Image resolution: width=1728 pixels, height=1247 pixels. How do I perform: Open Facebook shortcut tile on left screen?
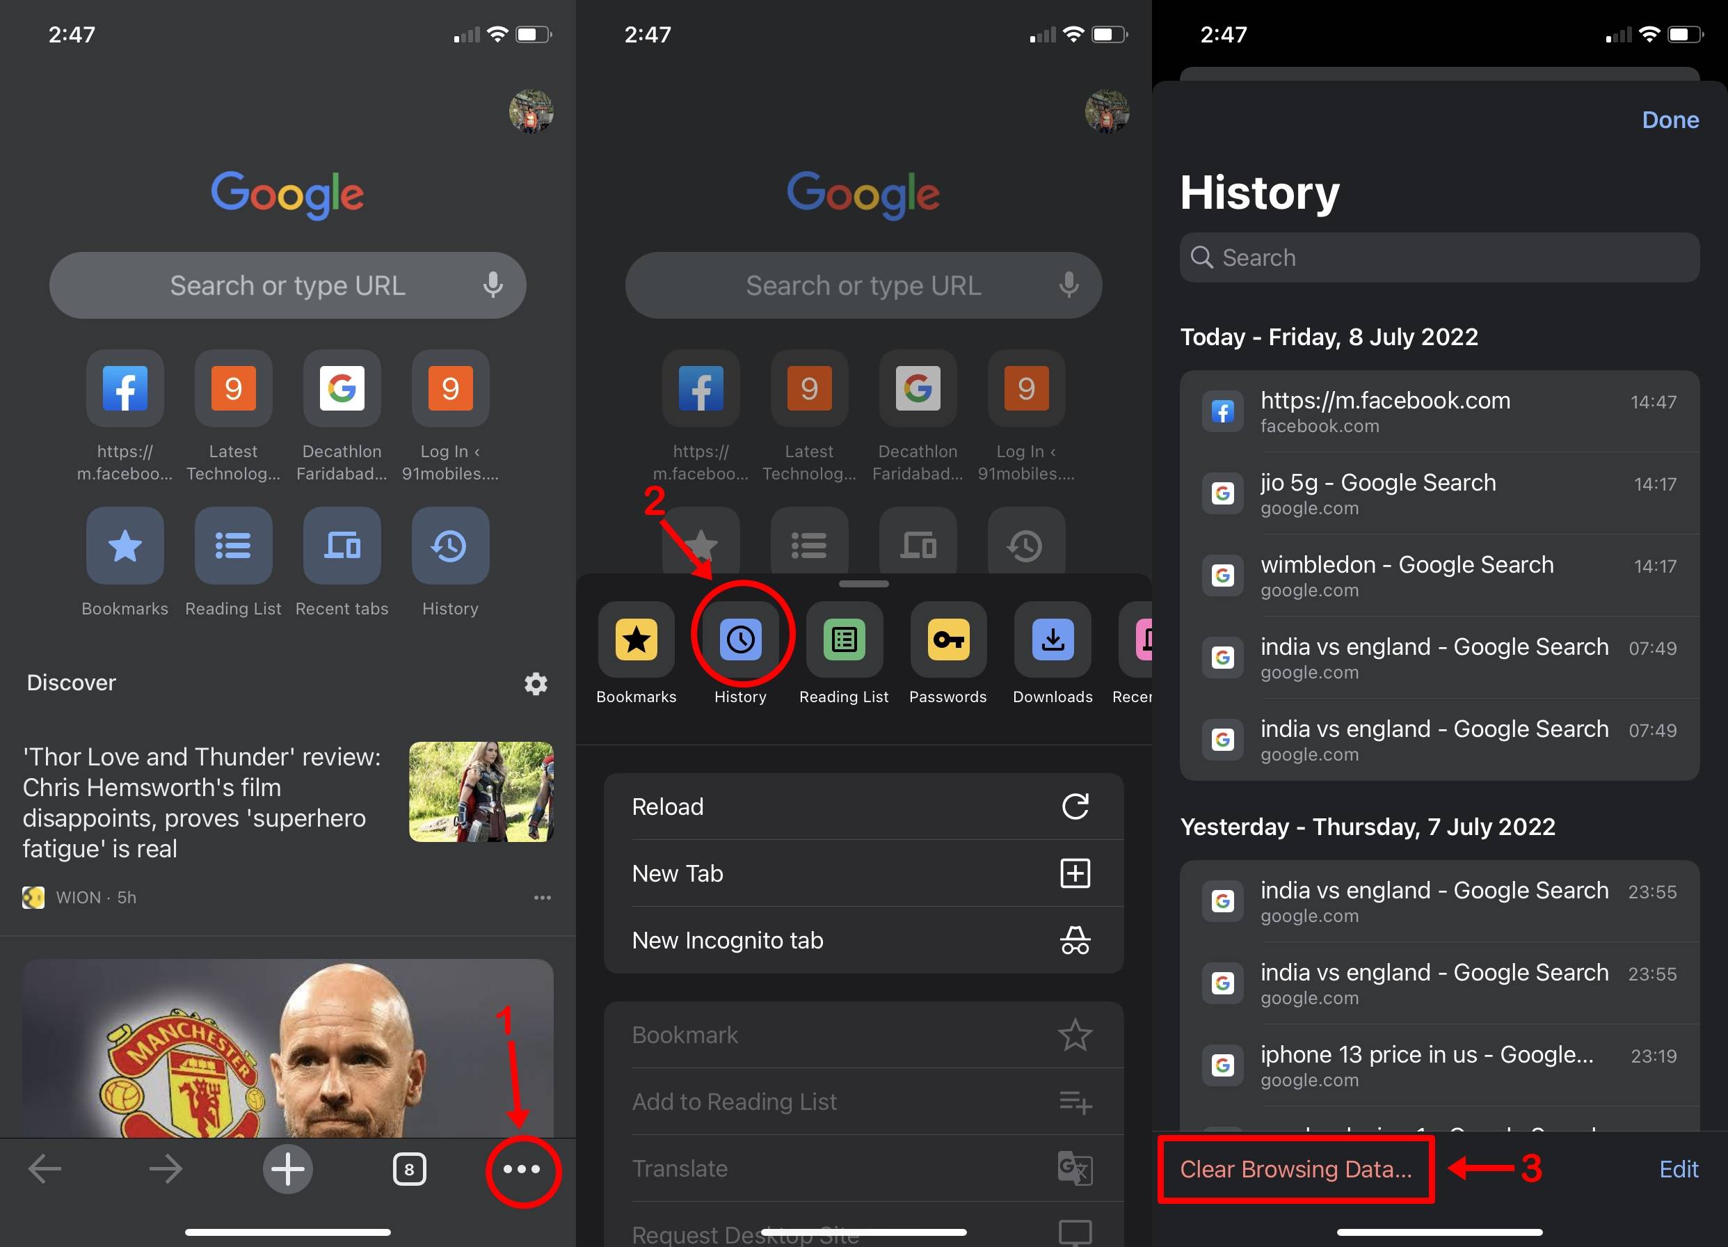tap(125, 389)
